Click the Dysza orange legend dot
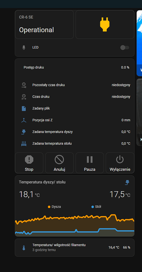Viewport: 142px width, 272px height. click(49, 207)
